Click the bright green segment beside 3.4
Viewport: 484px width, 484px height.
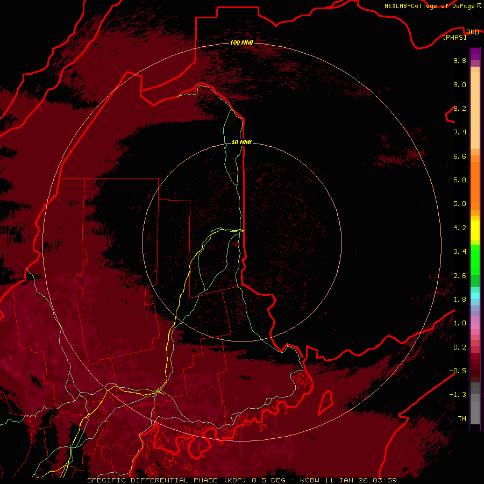click(x=475, y=260)
